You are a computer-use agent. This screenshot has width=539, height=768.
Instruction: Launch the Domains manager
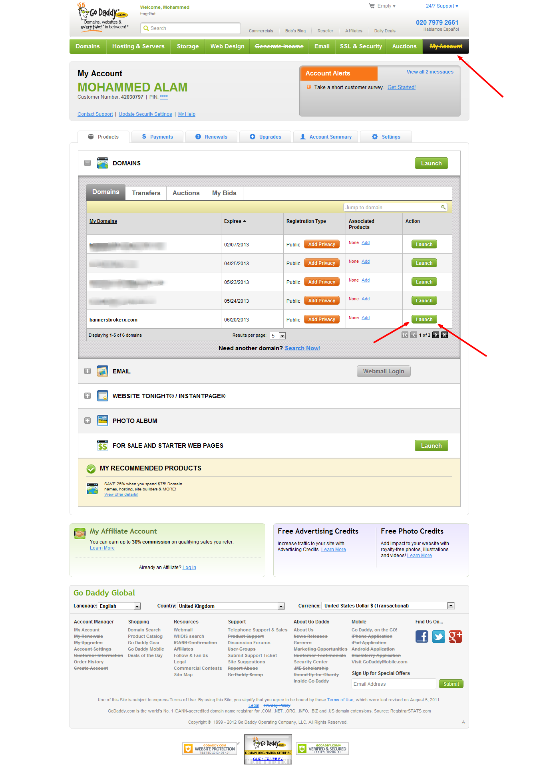432,163
